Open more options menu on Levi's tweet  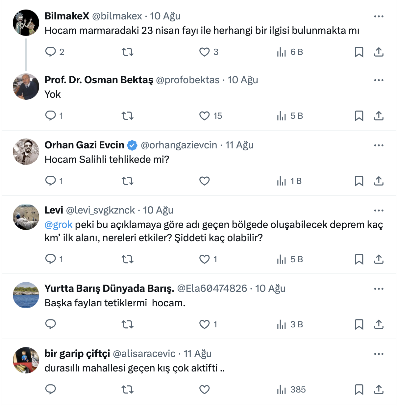pos(379,211)
